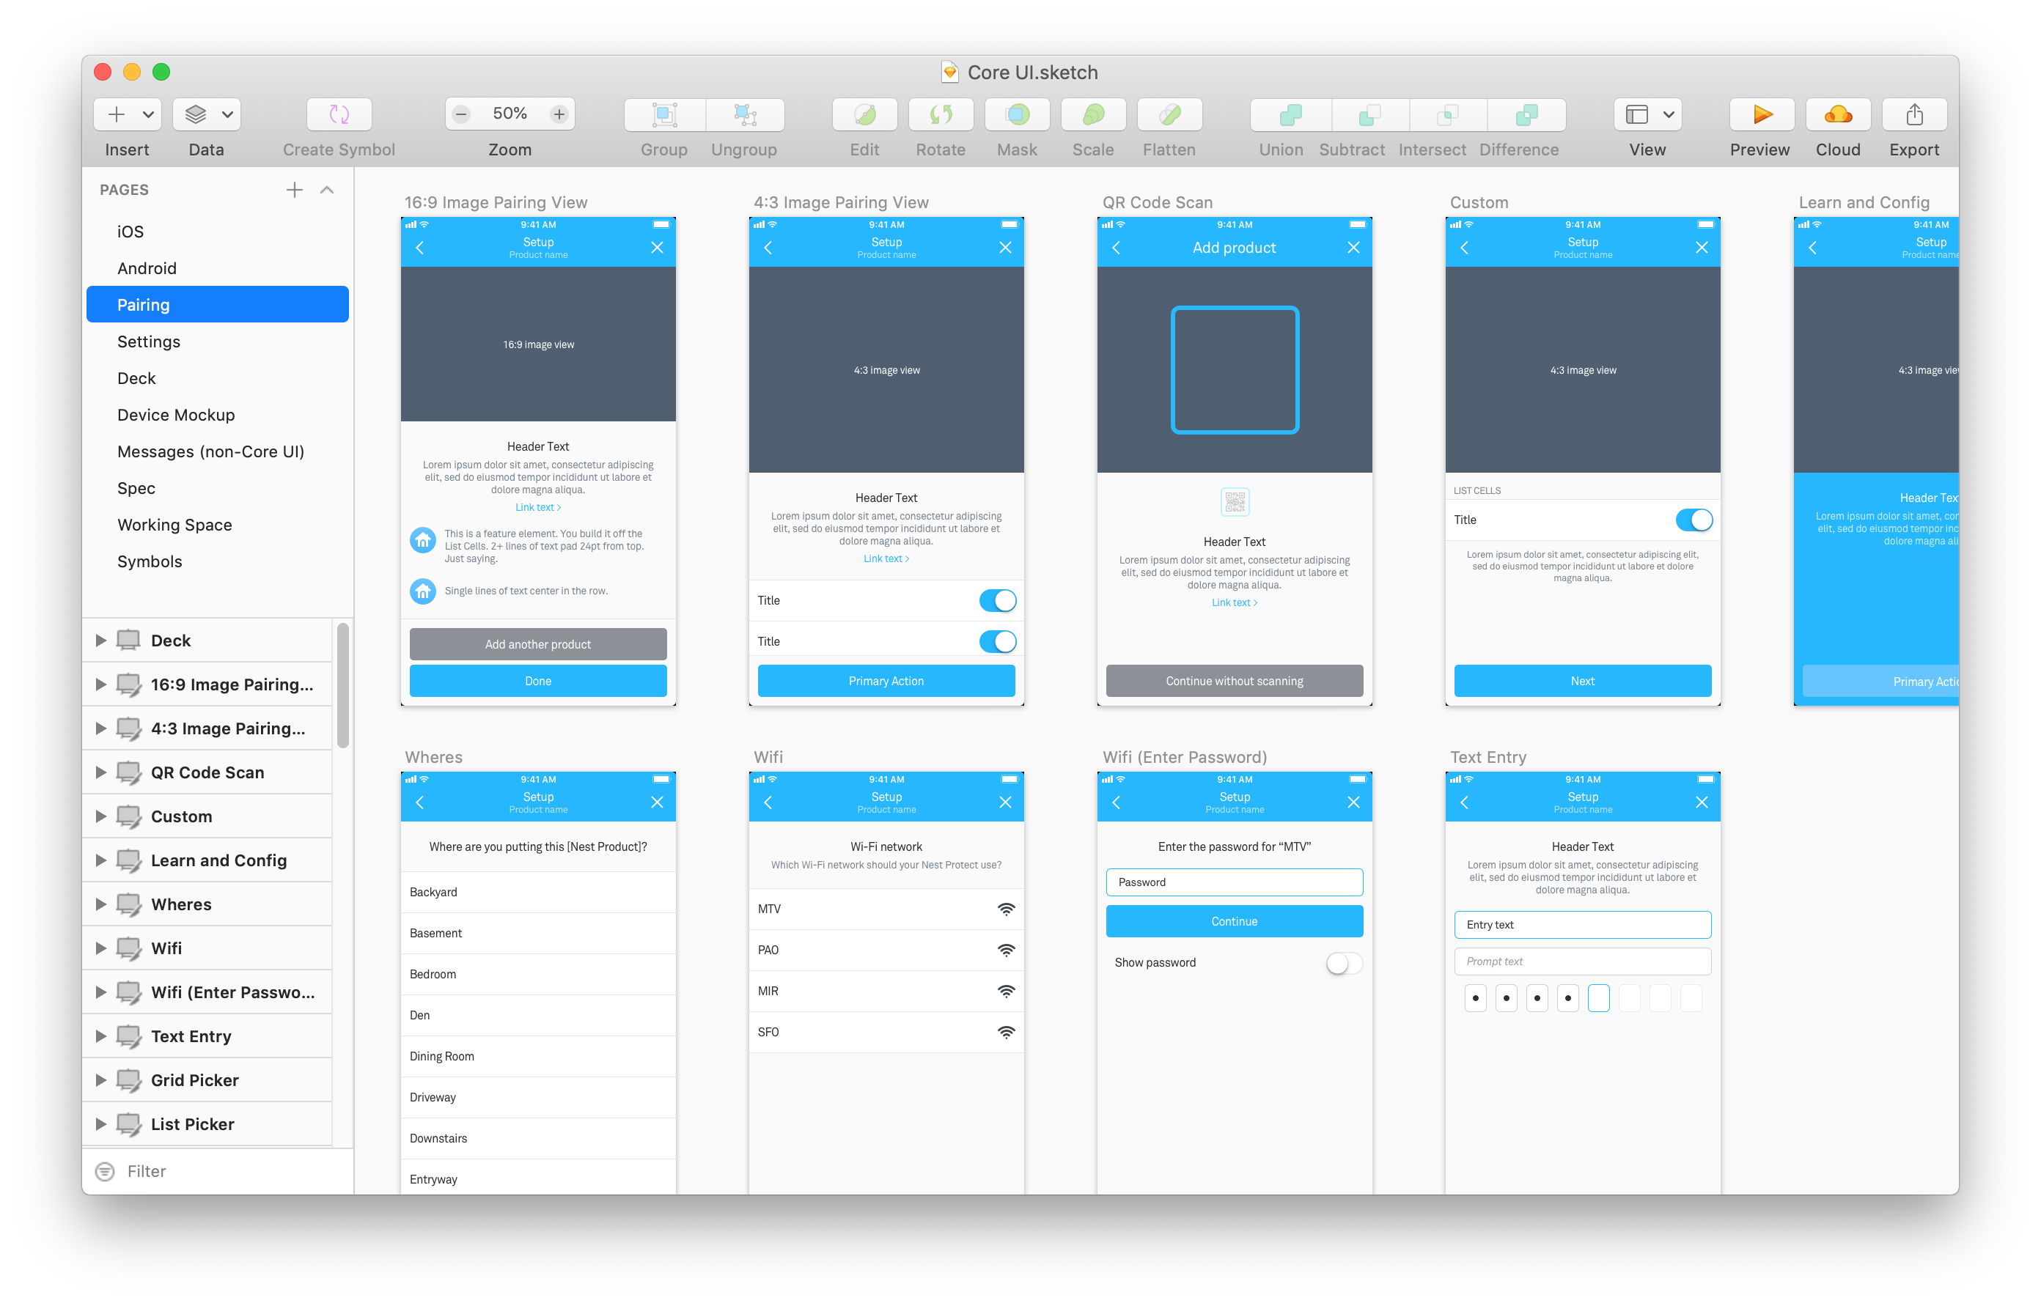Screen dimensions: 2041x1303
Task: Click the Add another product button
Action: tap(537, 644)
